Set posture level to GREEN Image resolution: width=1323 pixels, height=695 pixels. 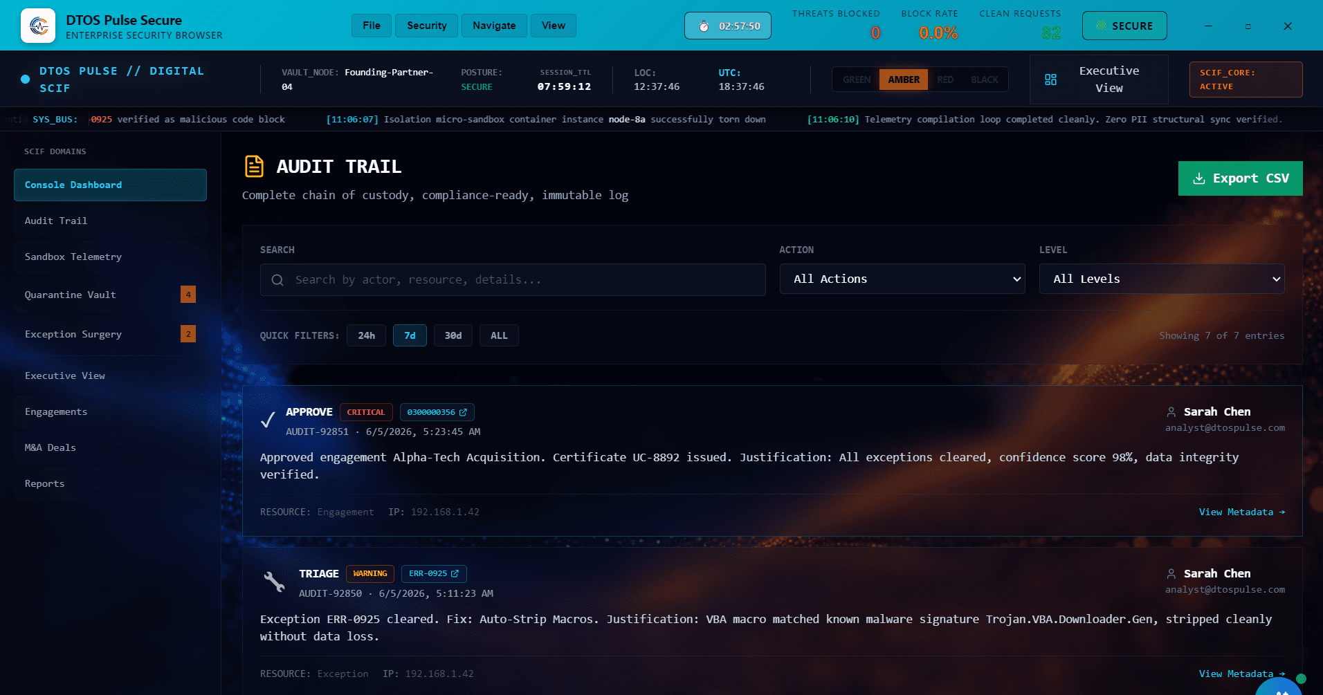coord(857,80)
